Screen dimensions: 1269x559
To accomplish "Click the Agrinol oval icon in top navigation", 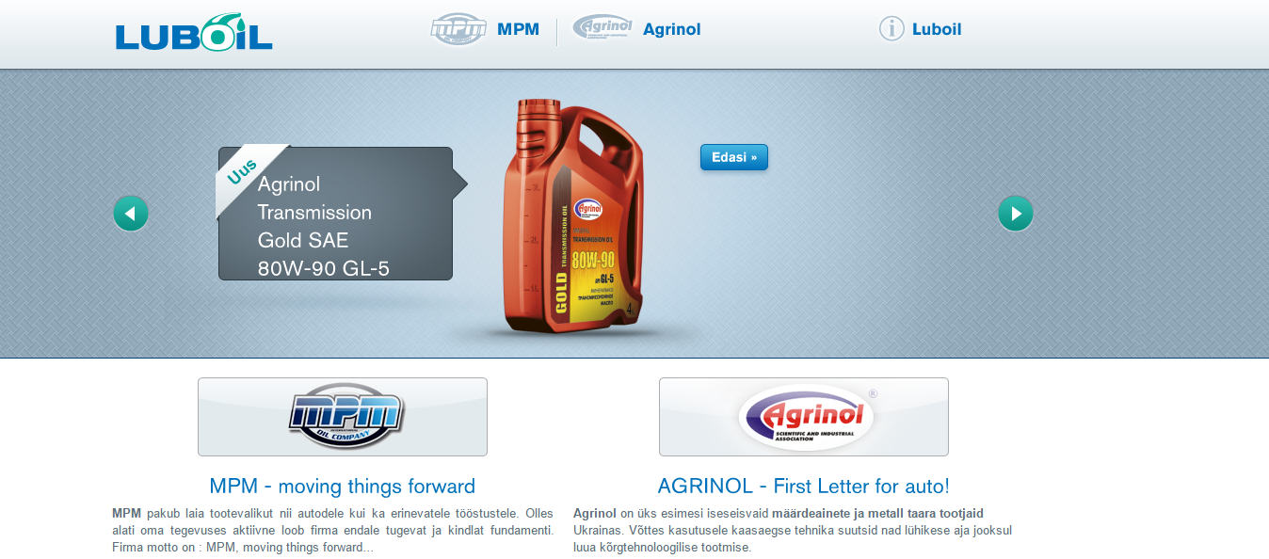I will 602,28.
